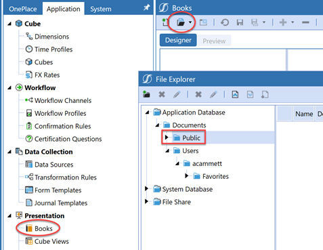Collapse the acammett folder node
Screen dimensions: 323x250
click(x=177, y=163)
